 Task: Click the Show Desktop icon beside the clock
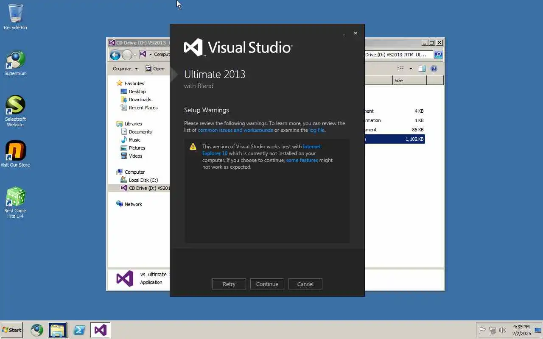pos(538,330)
